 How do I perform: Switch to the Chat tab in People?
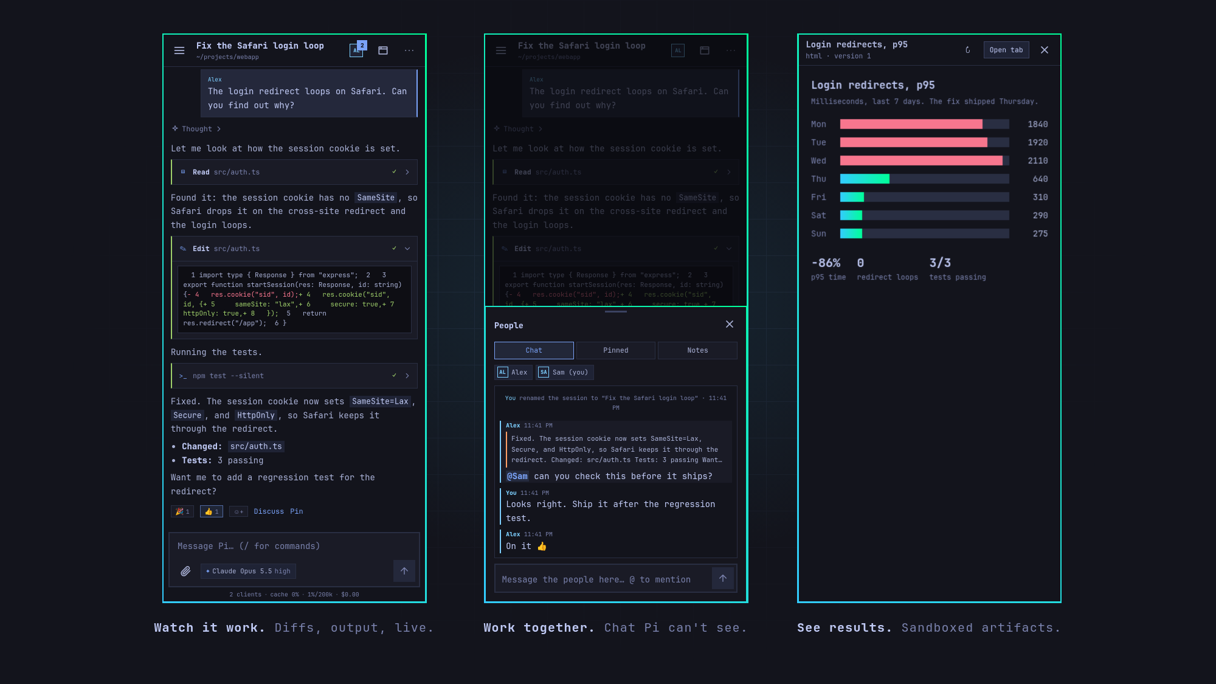tap(534, 350)
